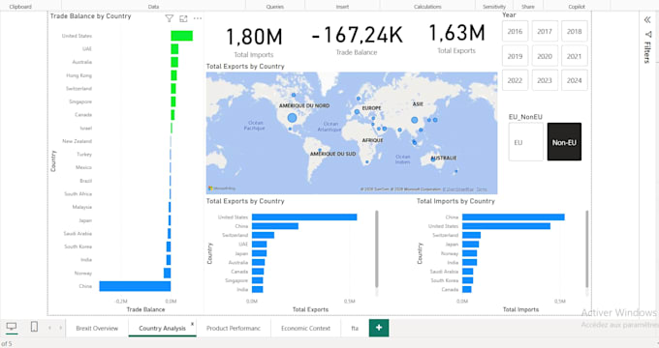Image resolution: width=659 pixels, height=348 pixels.
Task: Go to previous page tabs arrow
Action: [x=49, y=328]
